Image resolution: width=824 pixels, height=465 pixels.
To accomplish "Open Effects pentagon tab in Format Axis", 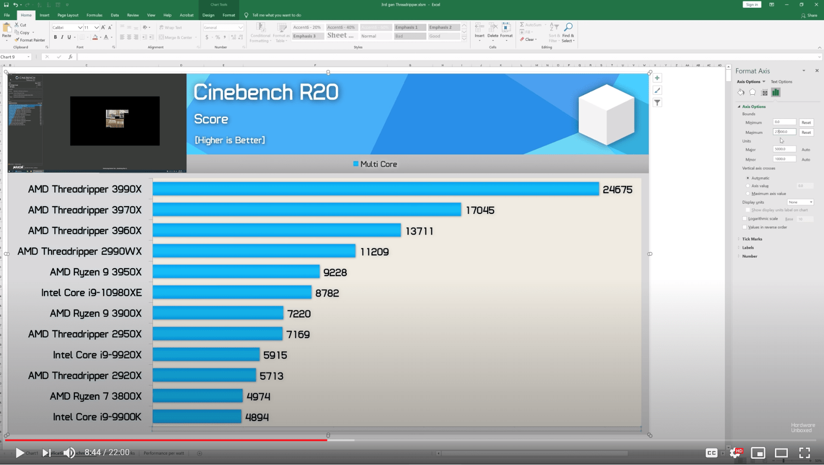I will point(753,92).
